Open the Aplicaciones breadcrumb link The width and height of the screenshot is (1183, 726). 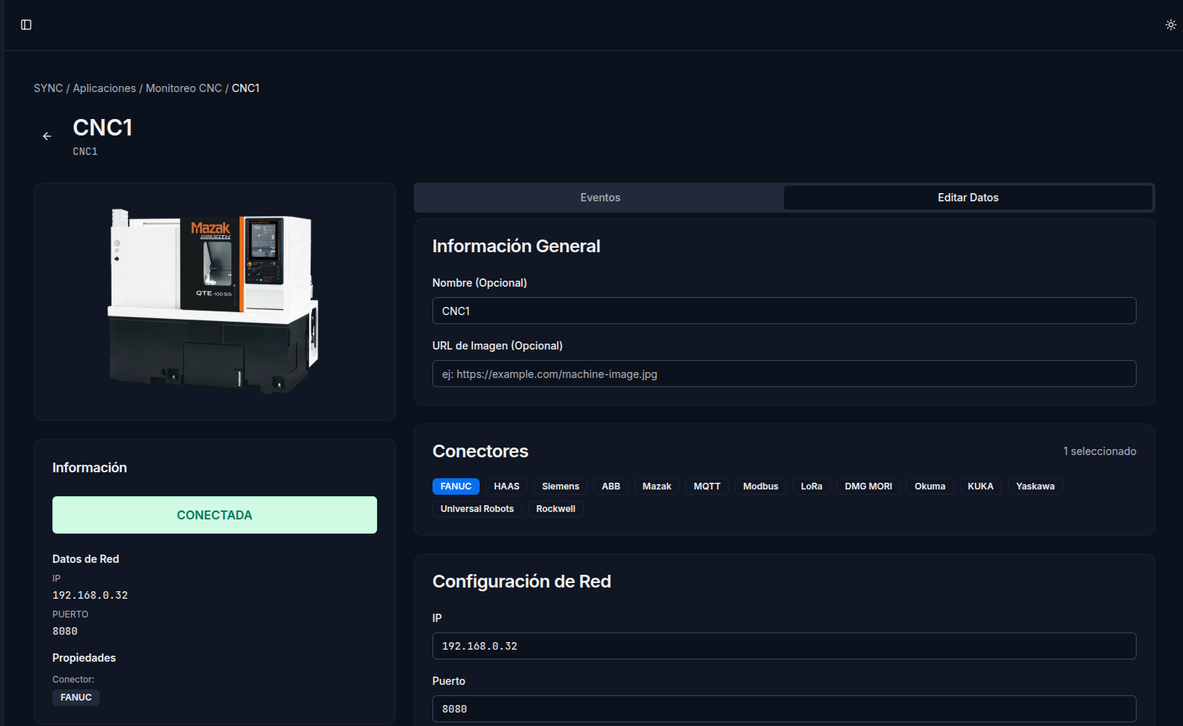104,88
